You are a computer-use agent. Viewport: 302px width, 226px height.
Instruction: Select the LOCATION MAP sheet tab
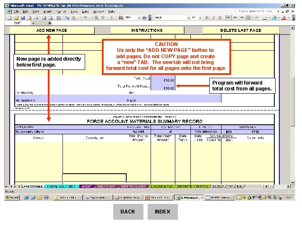161,186
